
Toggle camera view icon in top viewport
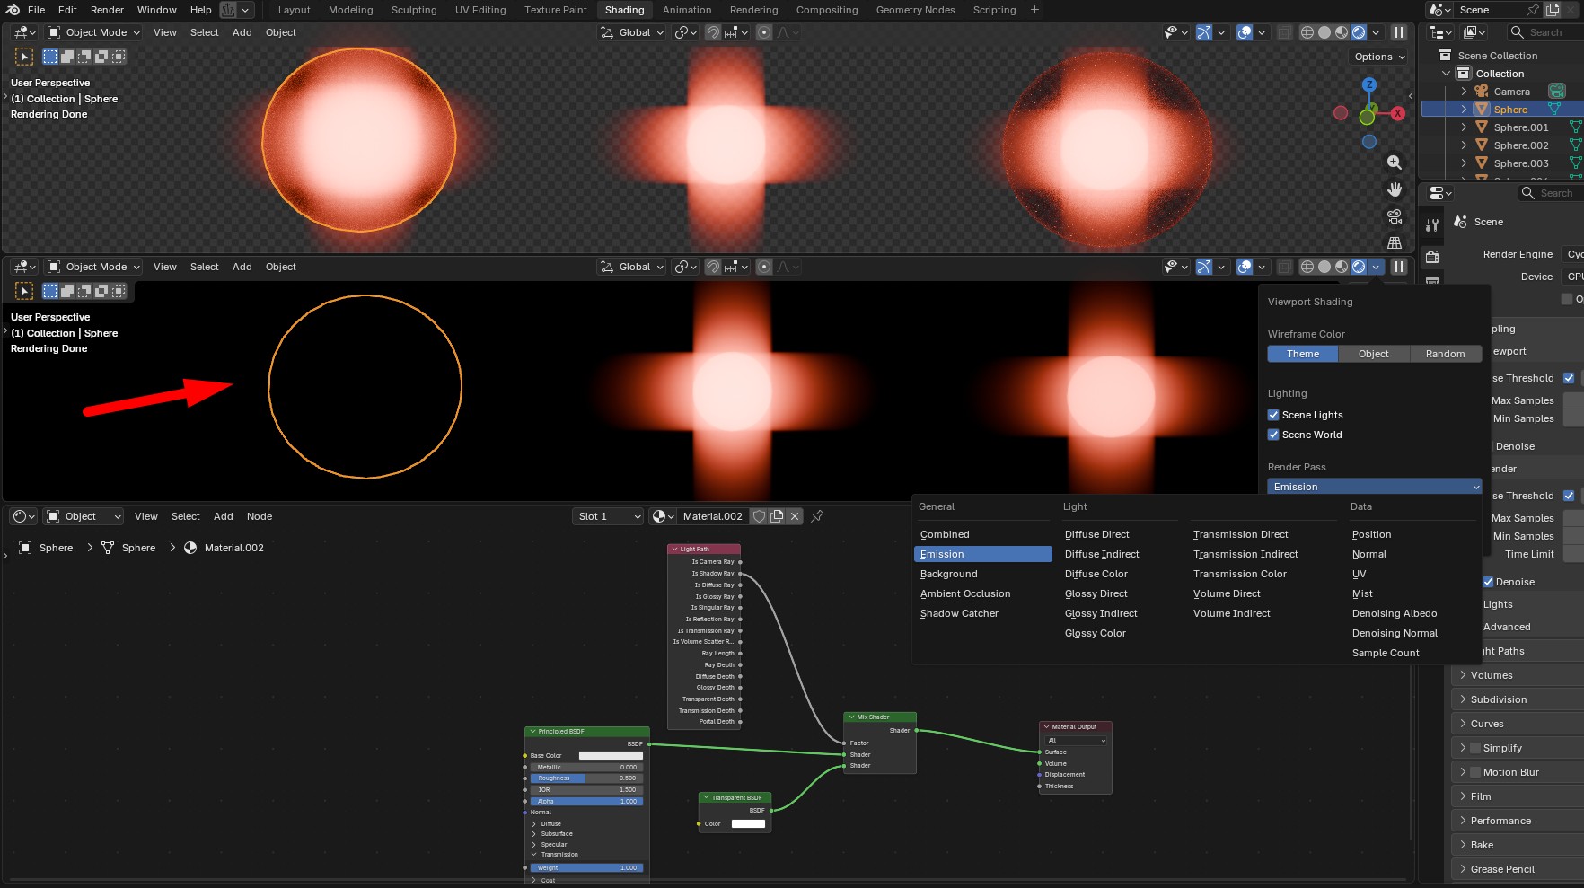1395,216
